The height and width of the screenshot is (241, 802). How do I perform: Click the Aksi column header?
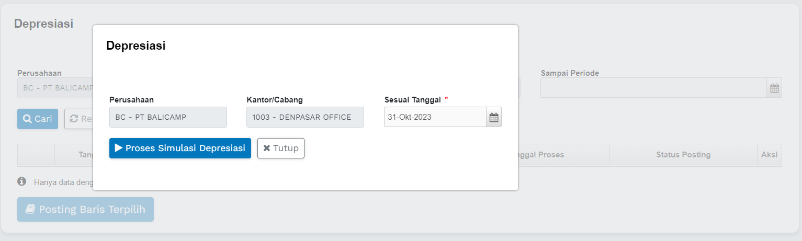click(x=769, y=155)
